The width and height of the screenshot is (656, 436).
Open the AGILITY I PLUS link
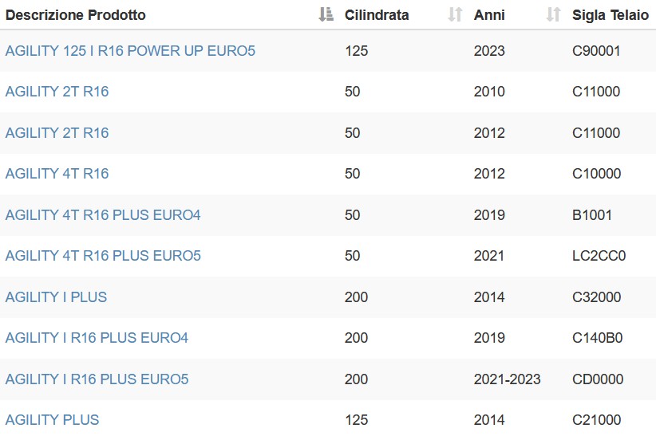[56, 297]
